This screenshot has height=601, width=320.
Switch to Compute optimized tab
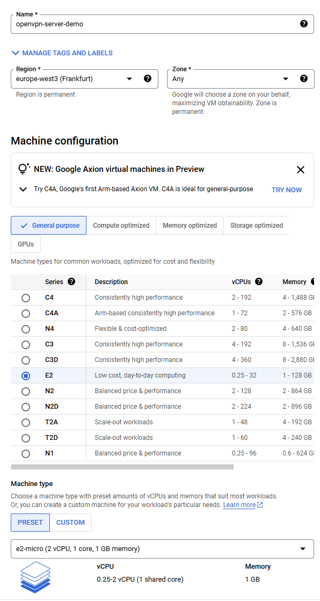pyautogui.click(x=121, y=226)
